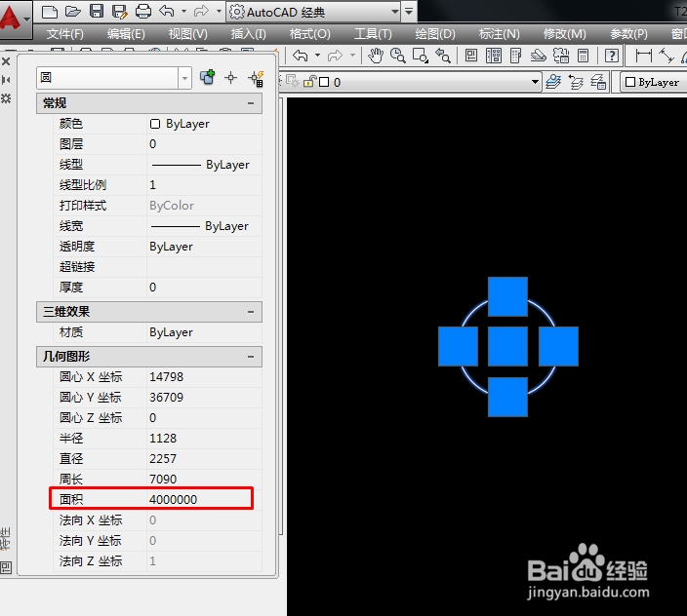Click the Select Objects crosshair icon
The height and width of the screenshot is (616, 687).
coord(231,78)
